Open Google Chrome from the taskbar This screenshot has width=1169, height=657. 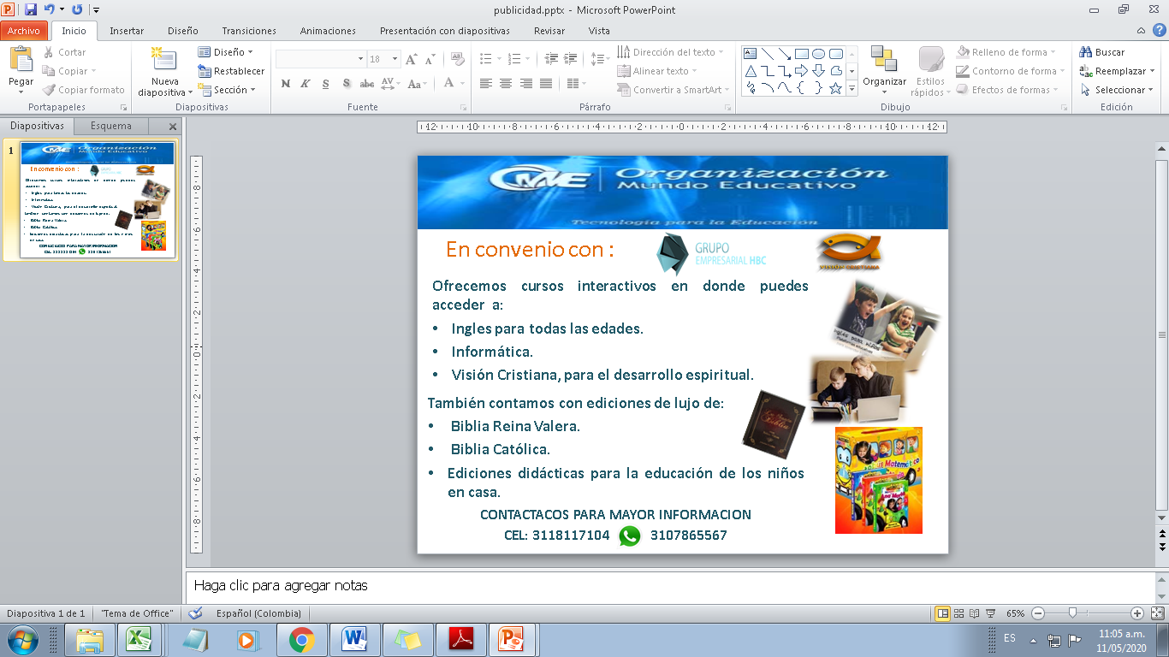[301, 639]
